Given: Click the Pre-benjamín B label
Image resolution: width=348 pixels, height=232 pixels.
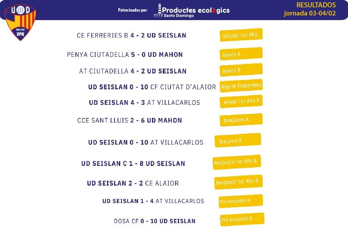Looking at the screenshot, I should (242, 220).
